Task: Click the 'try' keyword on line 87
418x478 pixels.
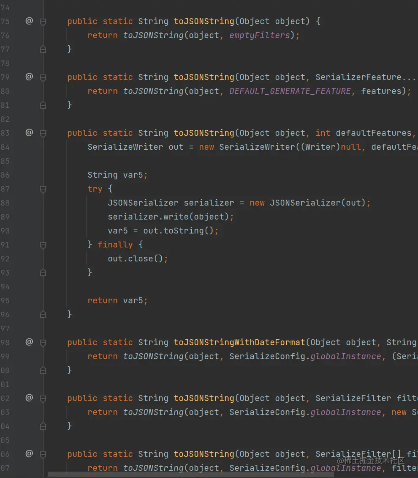Action: (95, 189)
